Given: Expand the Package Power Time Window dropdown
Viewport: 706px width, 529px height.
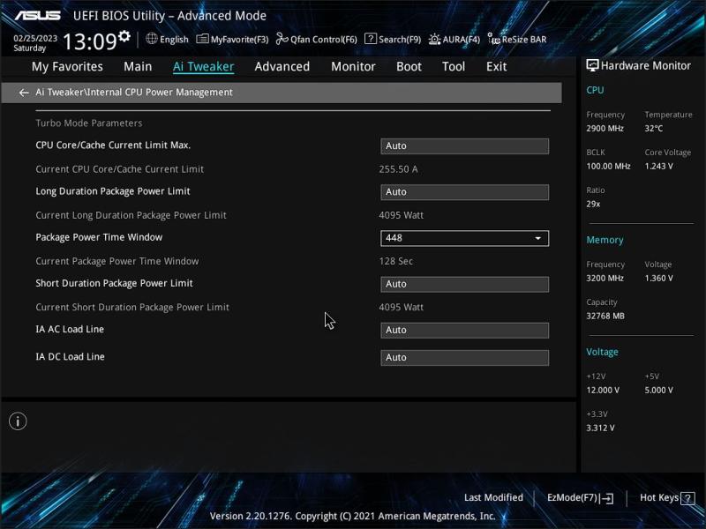Looking at the screenshot, I should 537,238.
